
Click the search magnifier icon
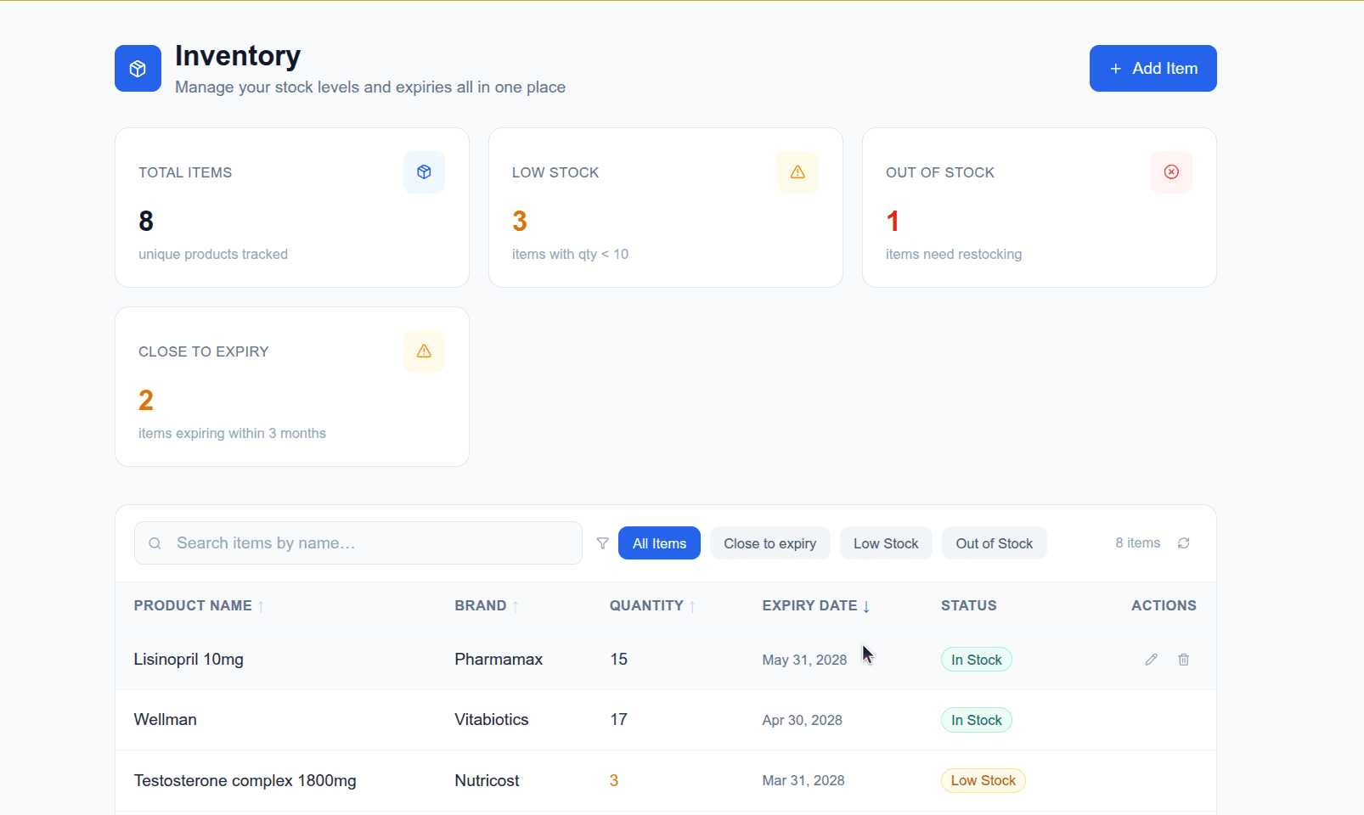pyautogui.click(x=155, y=543)
